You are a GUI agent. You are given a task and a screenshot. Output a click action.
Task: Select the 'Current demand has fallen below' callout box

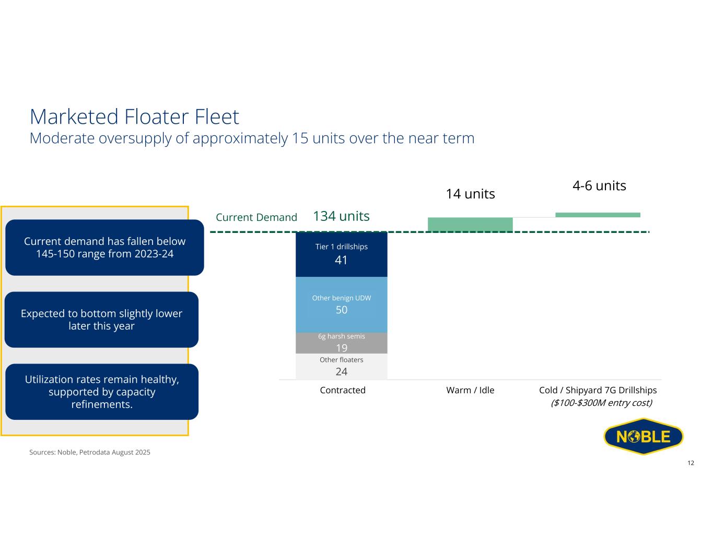point(104,248)
